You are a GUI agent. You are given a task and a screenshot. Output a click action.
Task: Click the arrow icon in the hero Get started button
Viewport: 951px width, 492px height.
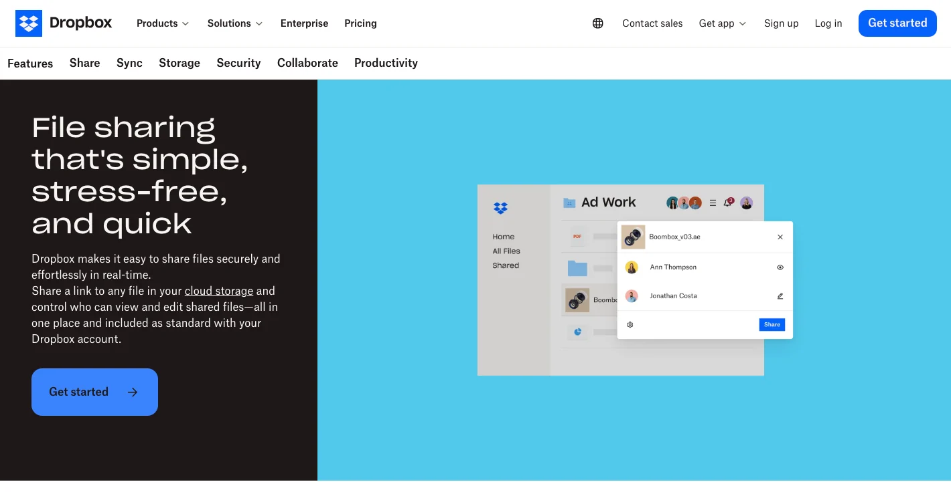tap(133, 392)
